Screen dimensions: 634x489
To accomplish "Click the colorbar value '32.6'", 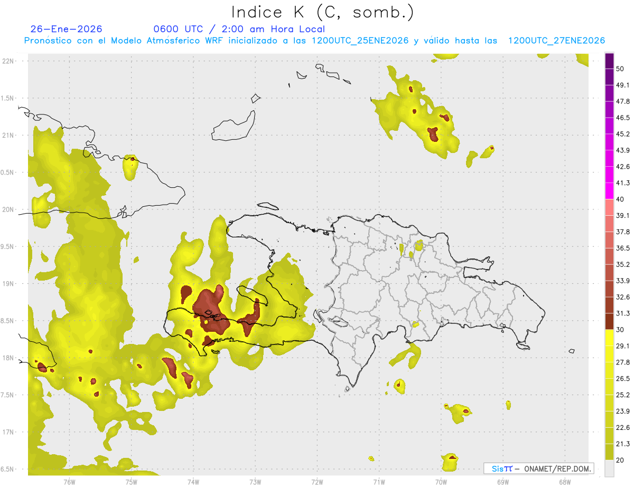I will tap(623, 297).
